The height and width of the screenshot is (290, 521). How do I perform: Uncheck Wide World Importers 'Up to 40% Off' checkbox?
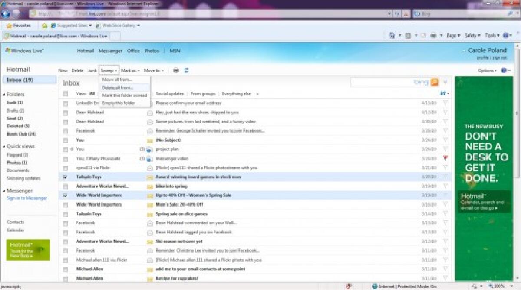(x=65, y=196)
